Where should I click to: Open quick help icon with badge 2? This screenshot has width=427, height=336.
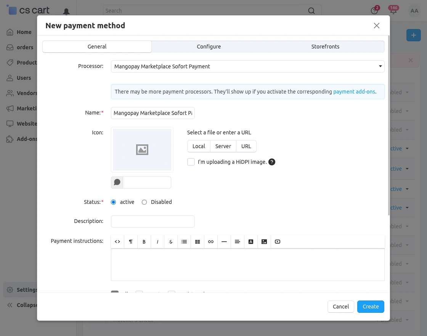(x=375, y=10)
